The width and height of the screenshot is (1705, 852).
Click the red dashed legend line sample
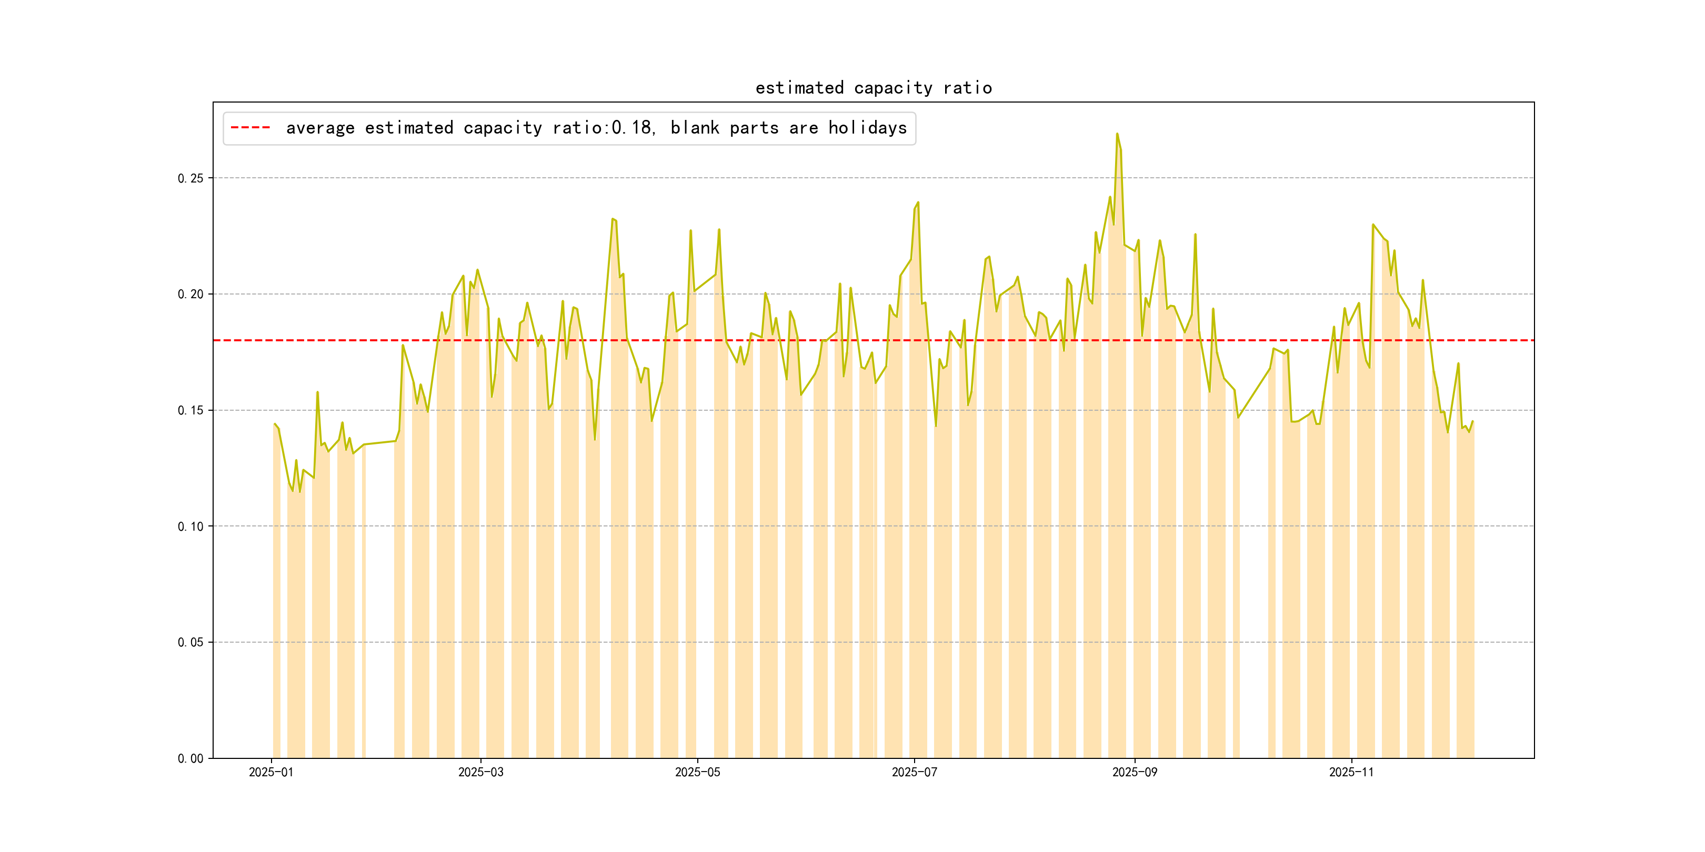pyautogui.click(x=250, y=128)
